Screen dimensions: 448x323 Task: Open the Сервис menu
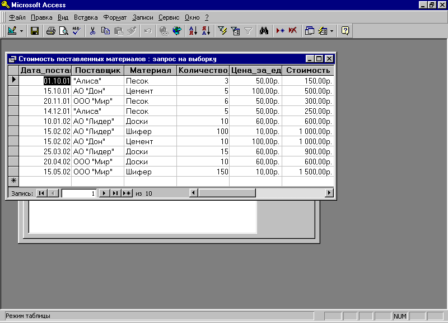pyautogui.click(x=169, y=17)
